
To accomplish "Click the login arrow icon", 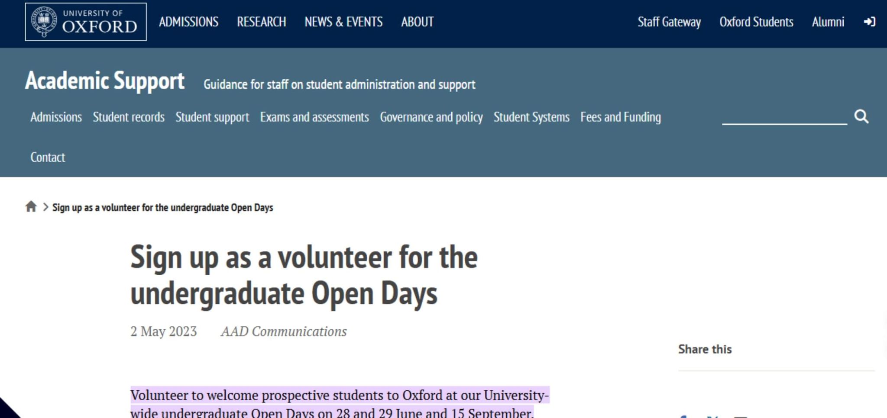I will click(869, 22).
